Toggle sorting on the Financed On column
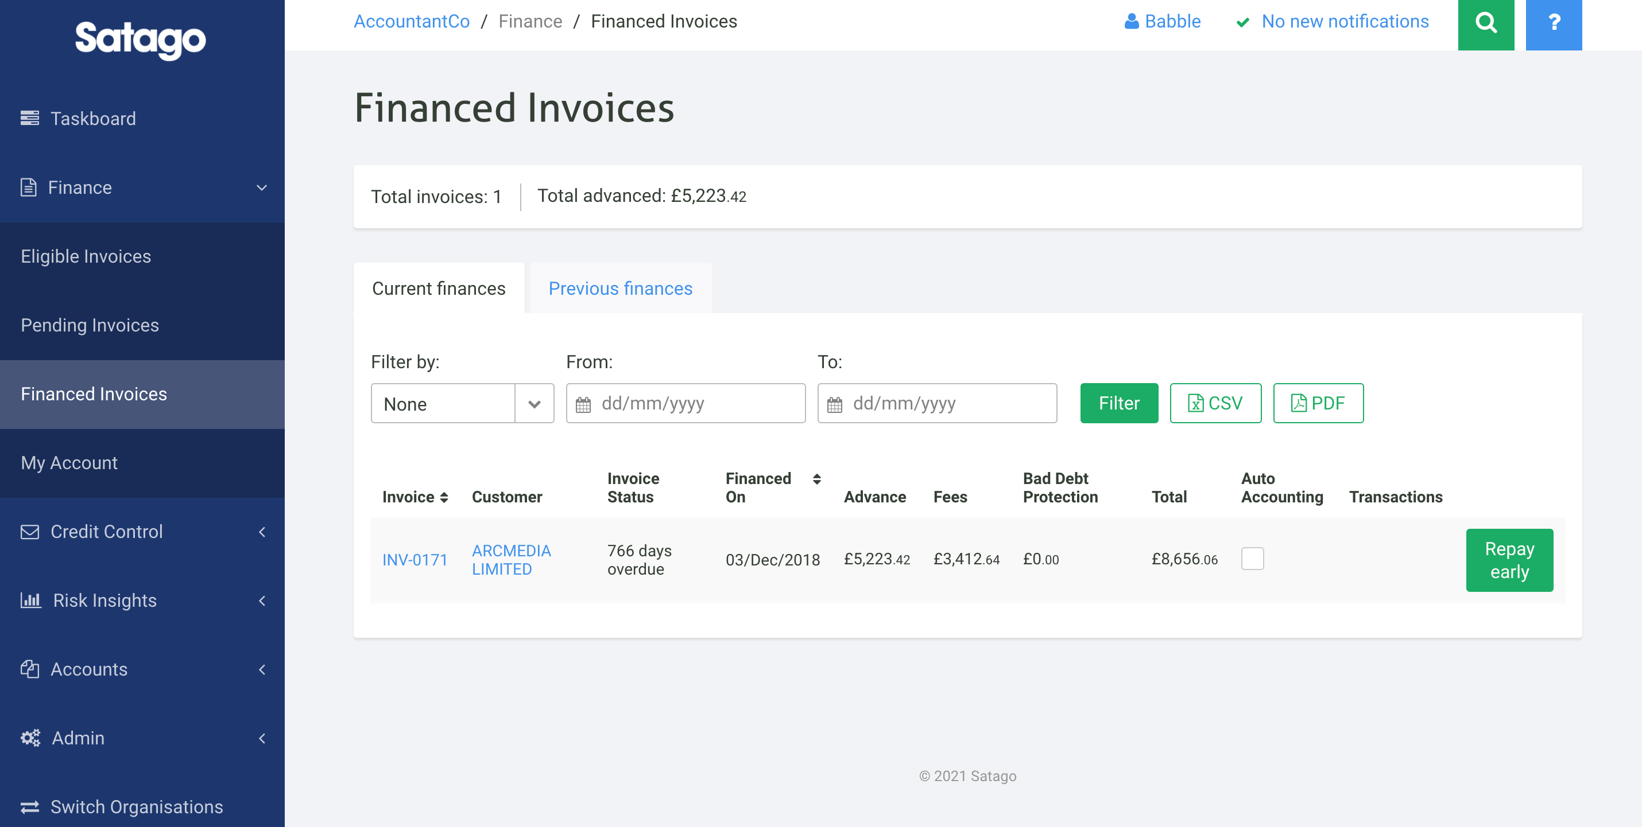Image resolution: width=1642 pixels, height=827 pixels. (x=816, y=480)
